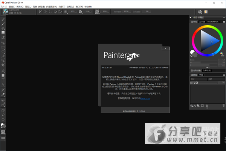Select the Pen tool
226x151 pixels.
click(x=3, y=71)
